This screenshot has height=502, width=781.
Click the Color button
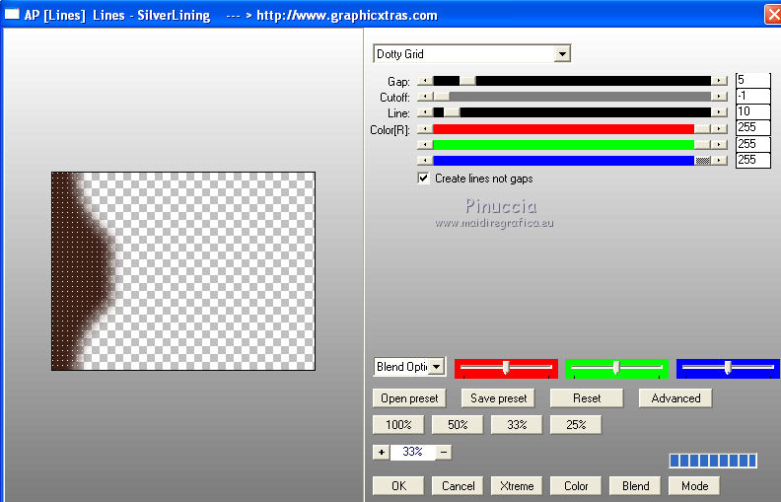[576, 486]
